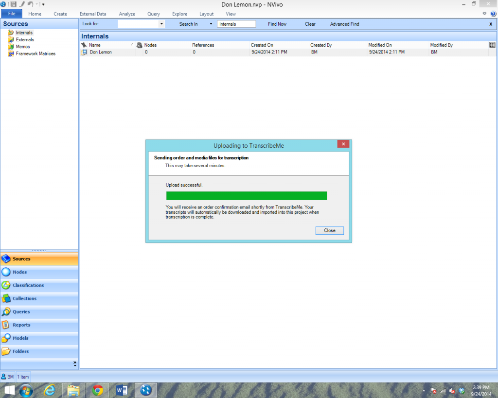Collapse the ribbon with the small arrow icon

point(484,14)
